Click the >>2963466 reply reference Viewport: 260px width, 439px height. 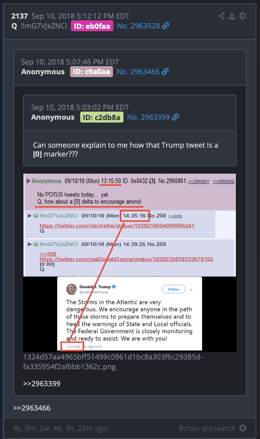tap(32, 408)
